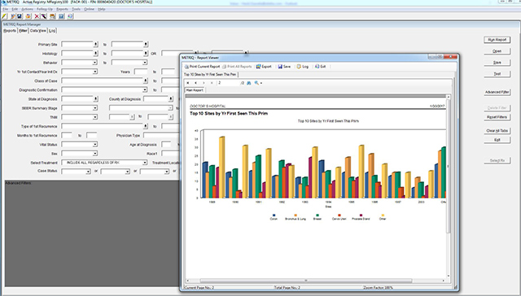This screenshot has height=296, width=521.
Task: Switch to the Log tab in Report Manager
Action: pyautogui.click(x=52, y=31)
